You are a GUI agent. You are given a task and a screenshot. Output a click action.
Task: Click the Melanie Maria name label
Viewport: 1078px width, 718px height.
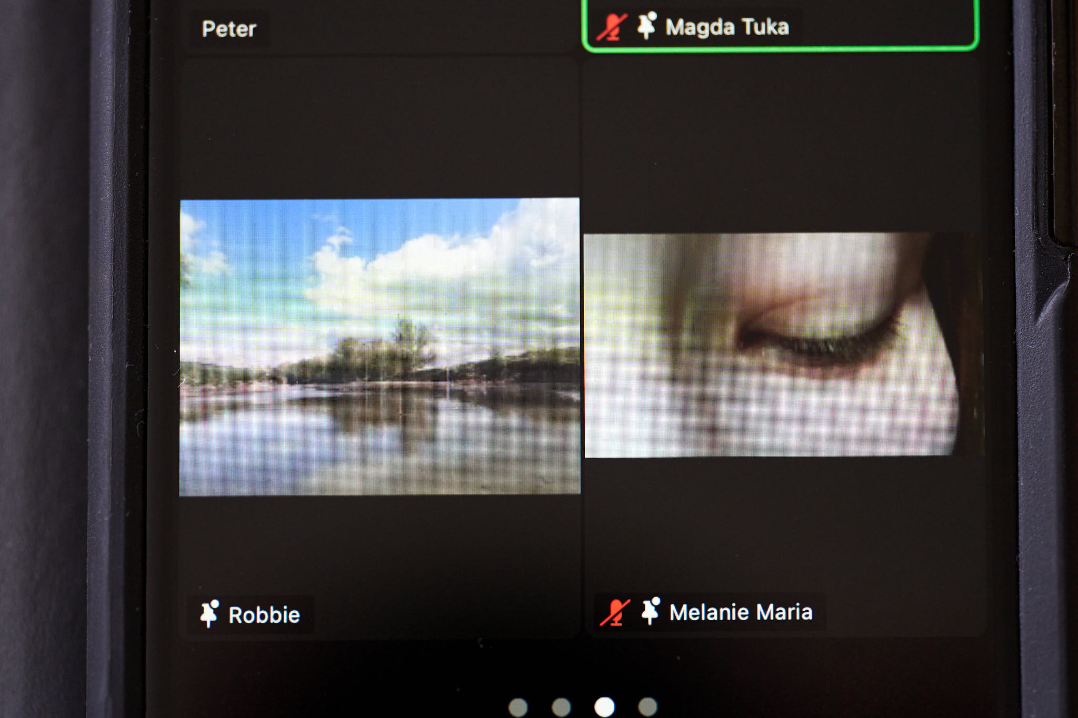point(741,612)
